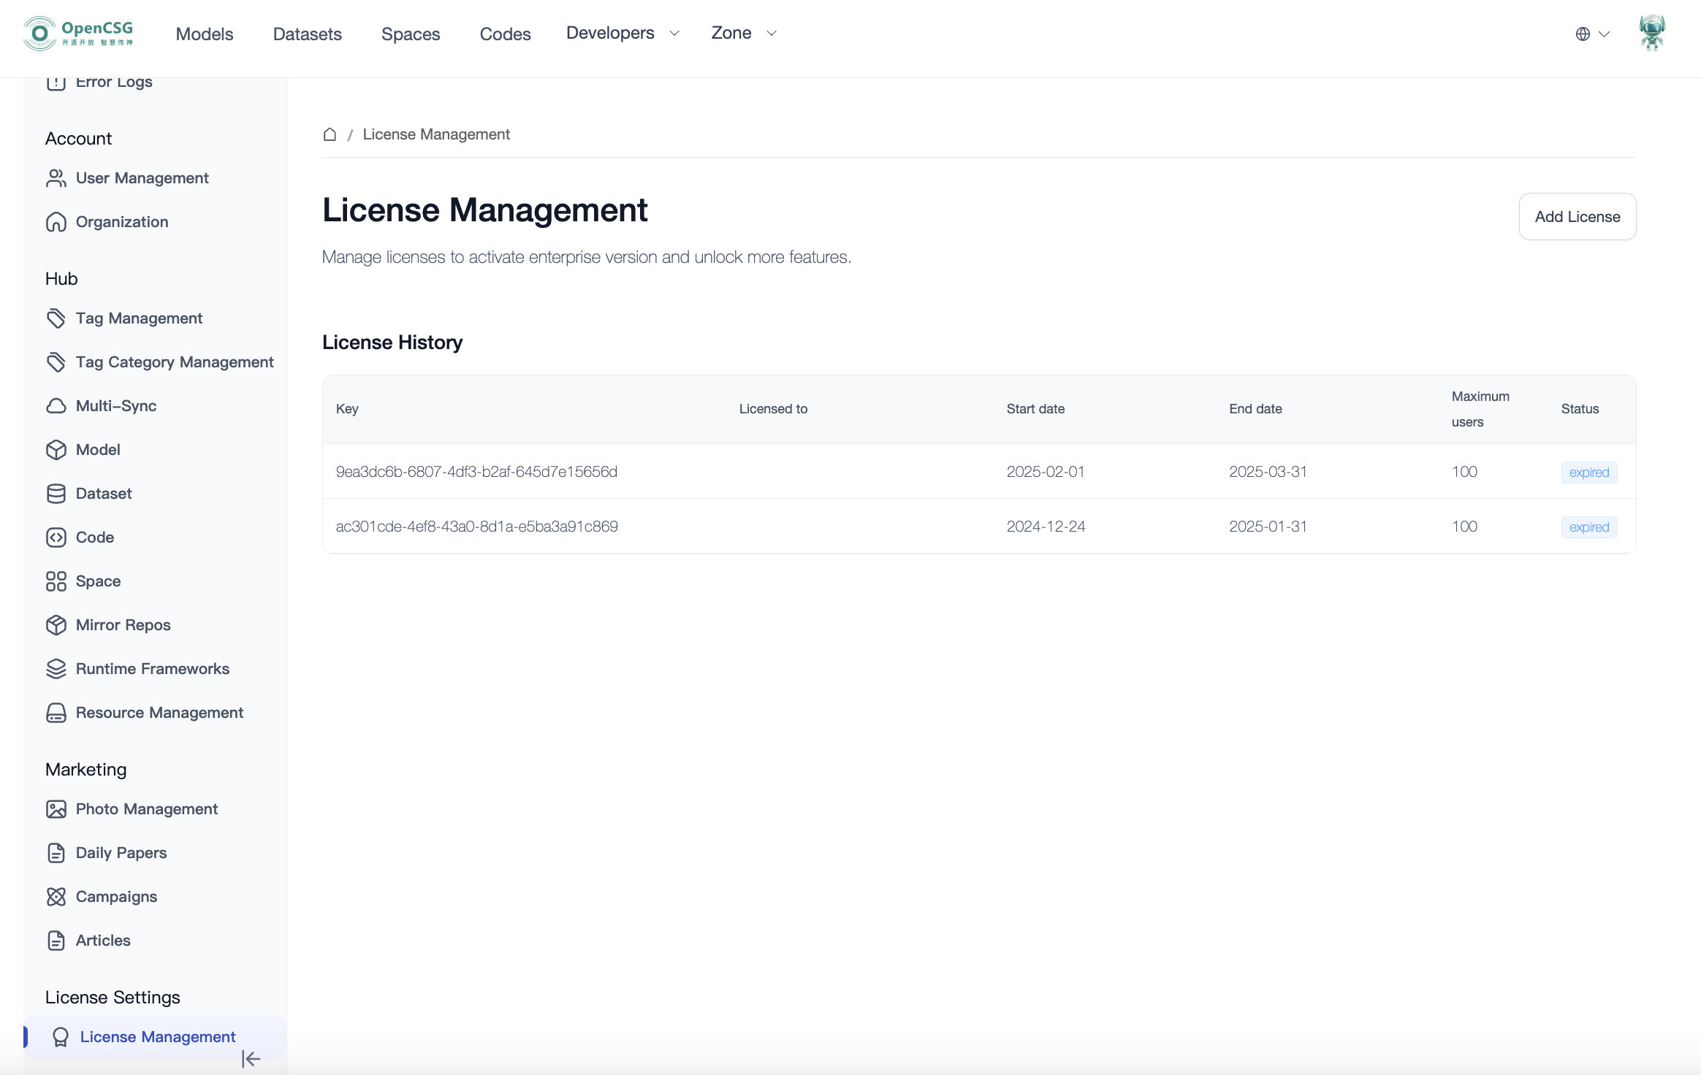The image size is (1701, 1075).
Task: Click the OpenCSG logo
Action: tap(78, 34)
